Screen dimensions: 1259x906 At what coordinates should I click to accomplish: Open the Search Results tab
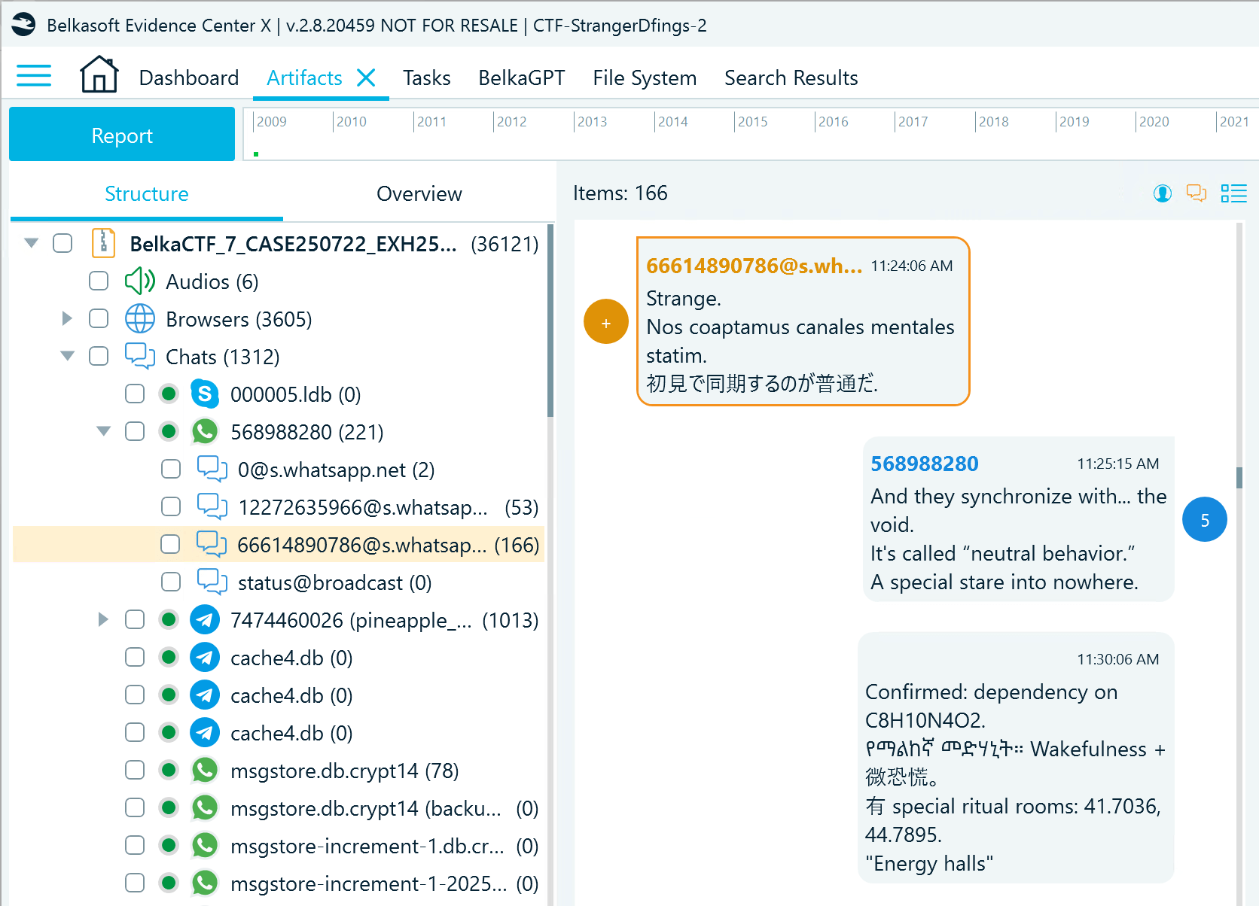tap(791, 78)
